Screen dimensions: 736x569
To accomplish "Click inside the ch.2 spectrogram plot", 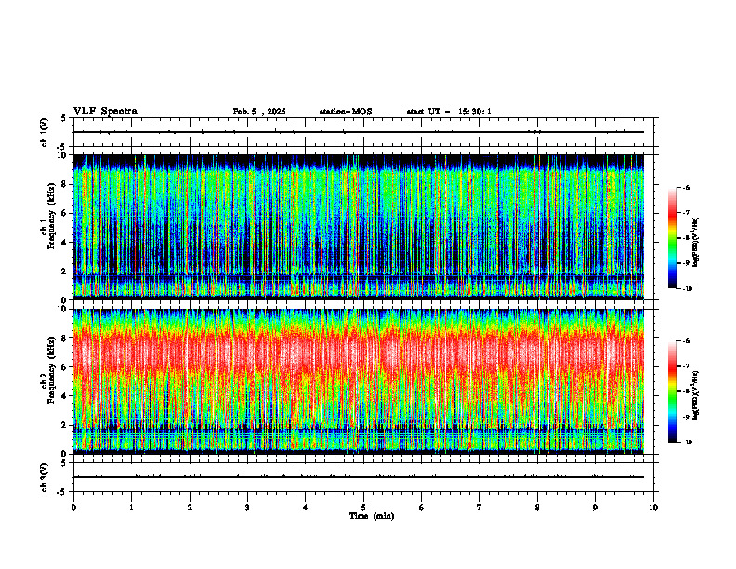I will pyautogui.click(x=359, y=381).
